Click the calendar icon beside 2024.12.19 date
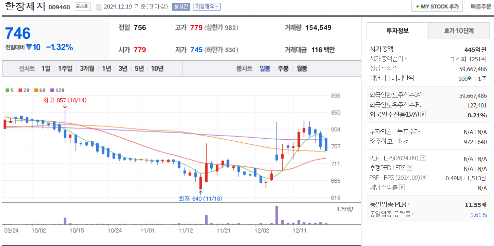This screenshot has height=246, width=494. [x=99, y=7]
